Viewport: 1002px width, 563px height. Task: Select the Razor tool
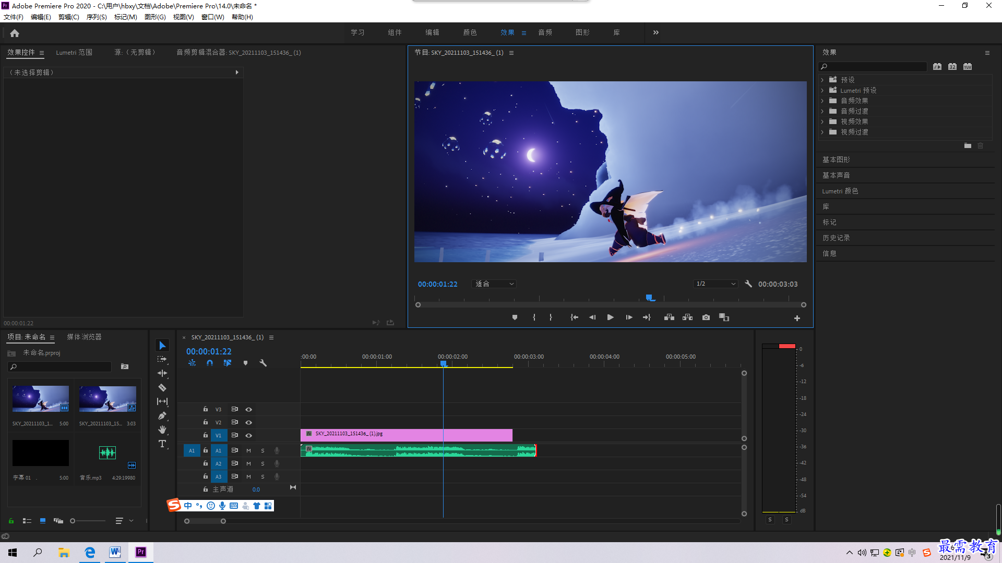(x=162, y=387)
